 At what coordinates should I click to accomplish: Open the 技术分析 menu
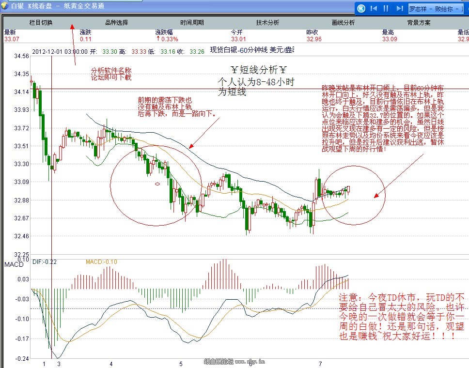coord(267,23)
